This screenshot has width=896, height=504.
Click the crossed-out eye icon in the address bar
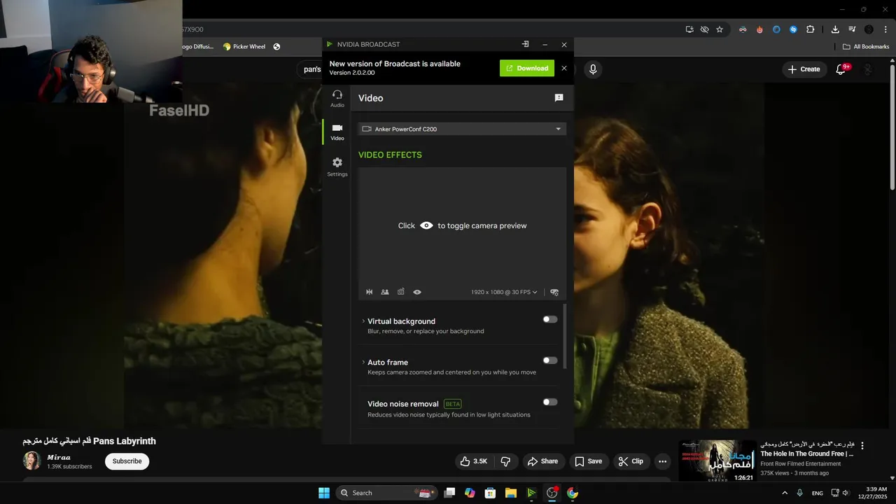click(x=705, y=29)
